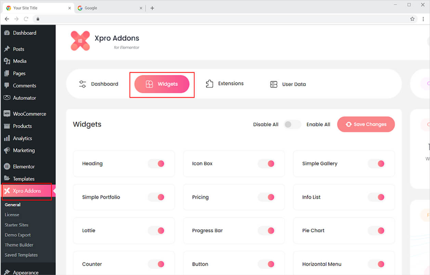Toggle the Pie Chart widget off
Screen dimensions: 430x275
tap(377, 231)
